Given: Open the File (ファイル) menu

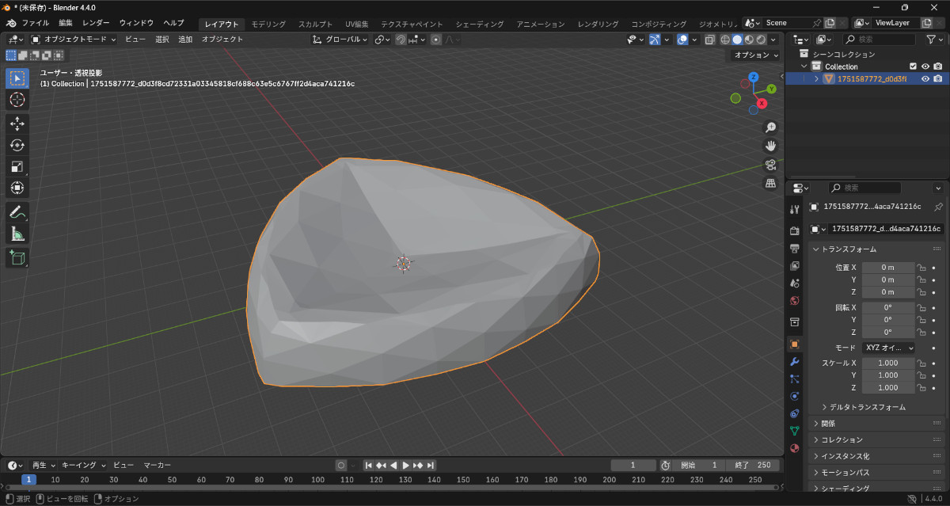Looking at the screenshot, I should pyautogui.click(x=35, y=23).
